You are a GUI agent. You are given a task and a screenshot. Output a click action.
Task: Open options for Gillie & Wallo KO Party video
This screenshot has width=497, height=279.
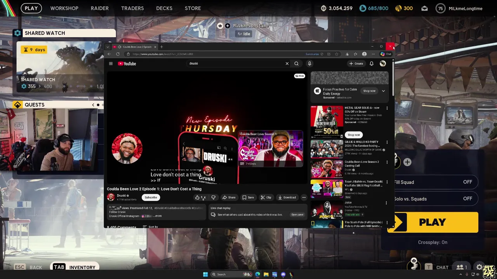(387, 142)
